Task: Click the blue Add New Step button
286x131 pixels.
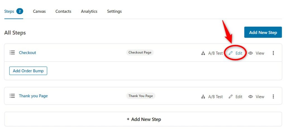Action: click(x=263, y=32)
